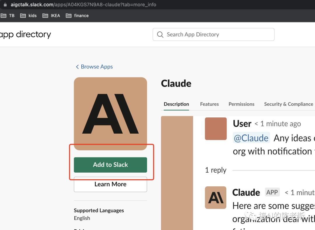The image size is (315, 230).
Task: Click the '1 reply' thread text
Action: (216, 170)
